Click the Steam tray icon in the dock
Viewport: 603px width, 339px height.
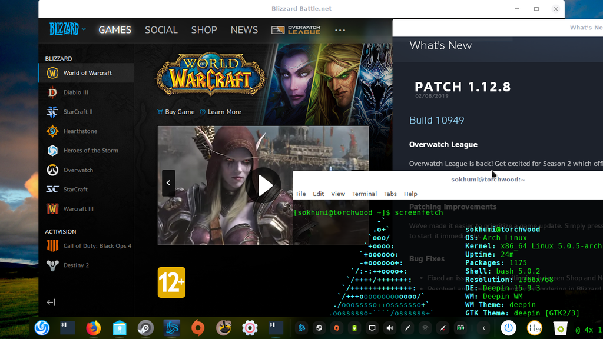pyautogui.click(x=319, y=328)
